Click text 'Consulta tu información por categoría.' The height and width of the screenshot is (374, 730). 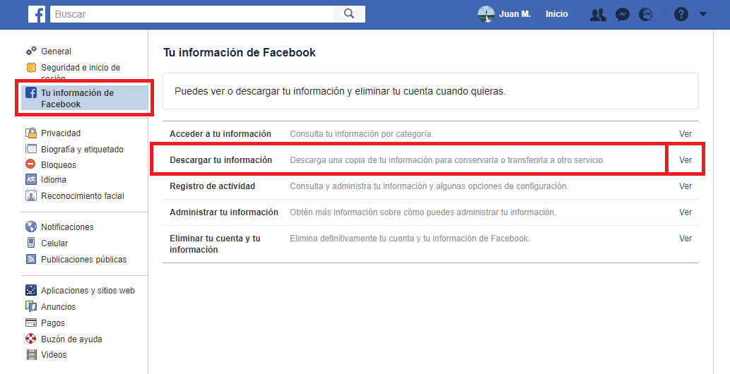coord(361,134)
